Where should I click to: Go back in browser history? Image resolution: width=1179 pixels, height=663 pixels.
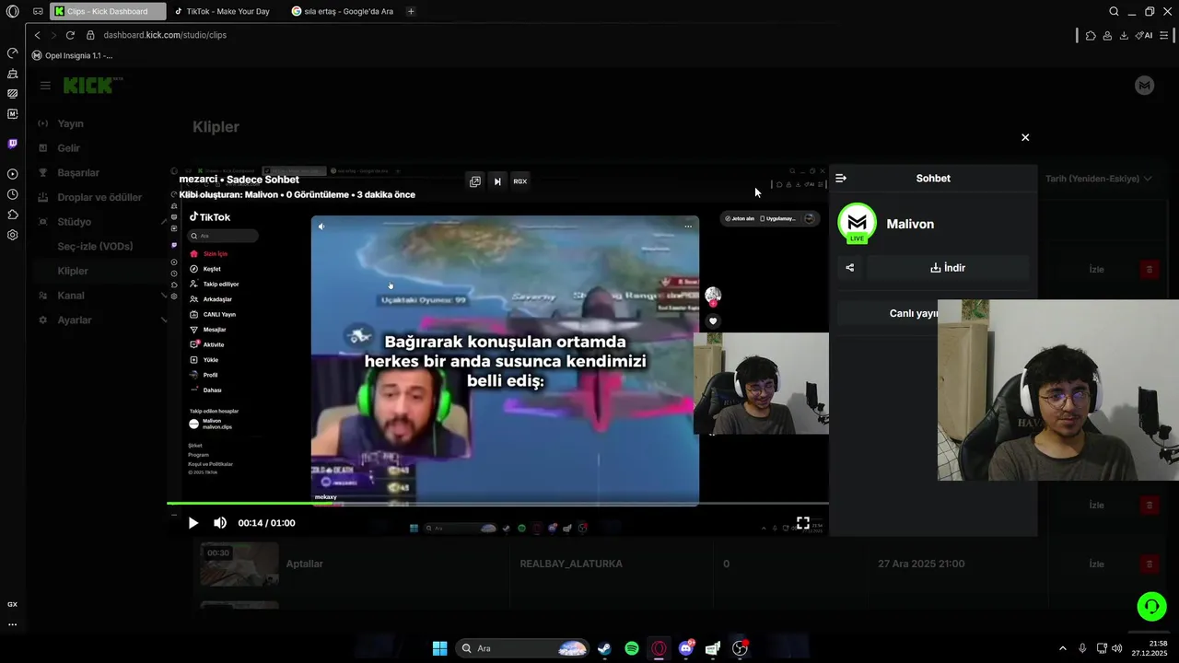(37, 35)
